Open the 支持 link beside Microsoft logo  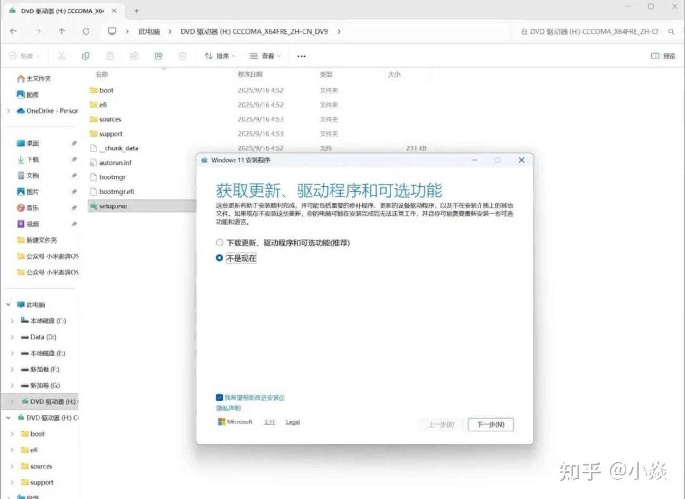click(x=269, y=422)
